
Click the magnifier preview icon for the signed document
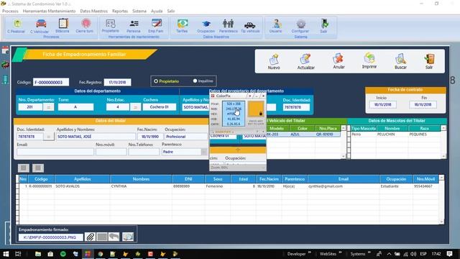point(128,237)
